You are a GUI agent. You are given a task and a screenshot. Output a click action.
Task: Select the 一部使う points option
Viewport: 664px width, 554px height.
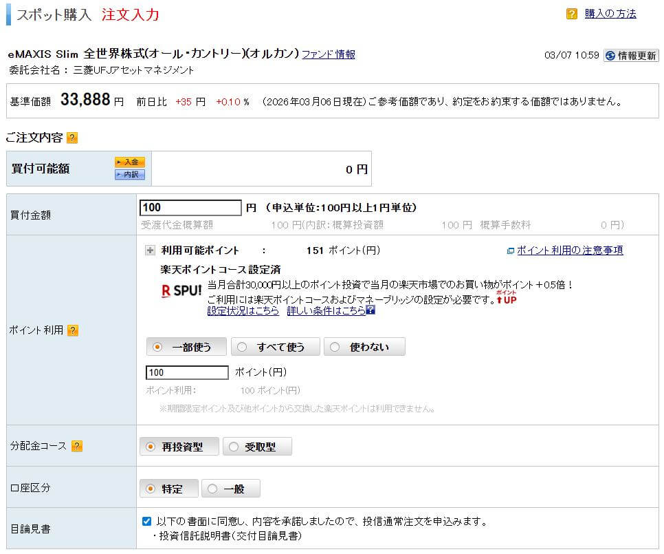click(x=186, y=347)
